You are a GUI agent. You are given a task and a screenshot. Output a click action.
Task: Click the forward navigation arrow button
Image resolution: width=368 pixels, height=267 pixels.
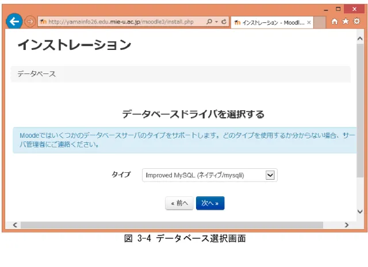coord(30,22)
